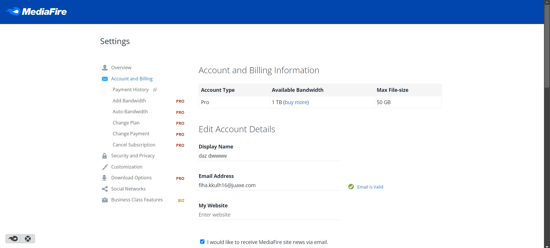550x248 pixels.
Task: Focus the My Website input field
Action: (270, 215)
